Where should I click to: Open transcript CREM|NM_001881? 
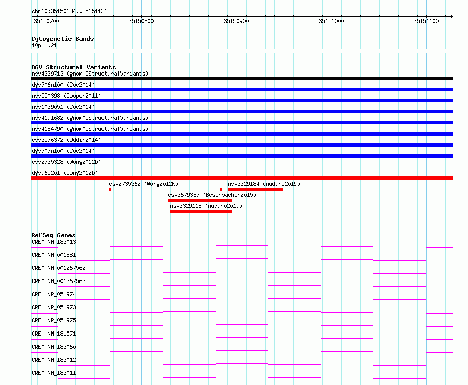point(54,255)
